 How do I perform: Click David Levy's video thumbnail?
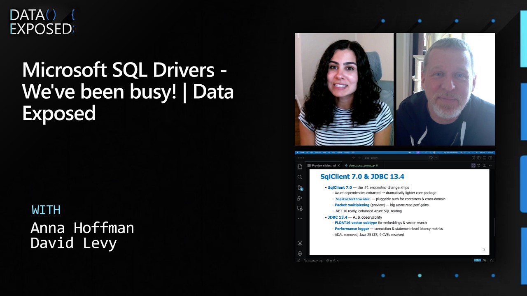coord(445,89)
